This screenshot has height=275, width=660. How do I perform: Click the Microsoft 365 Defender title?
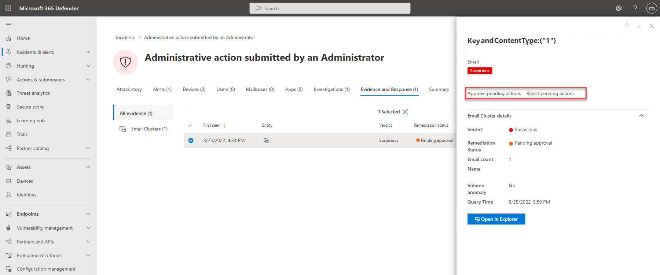[x=49, y=8]
